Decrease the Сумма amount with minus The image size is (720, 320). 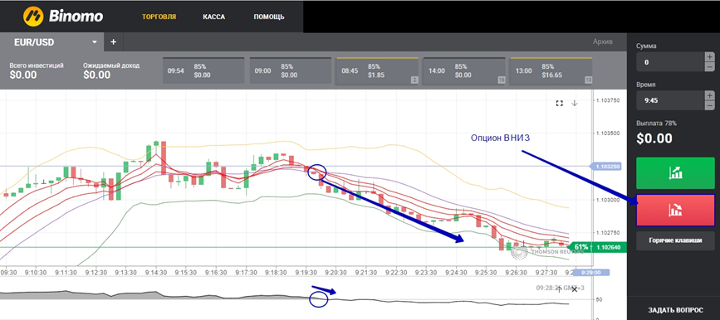click(709, 67)
